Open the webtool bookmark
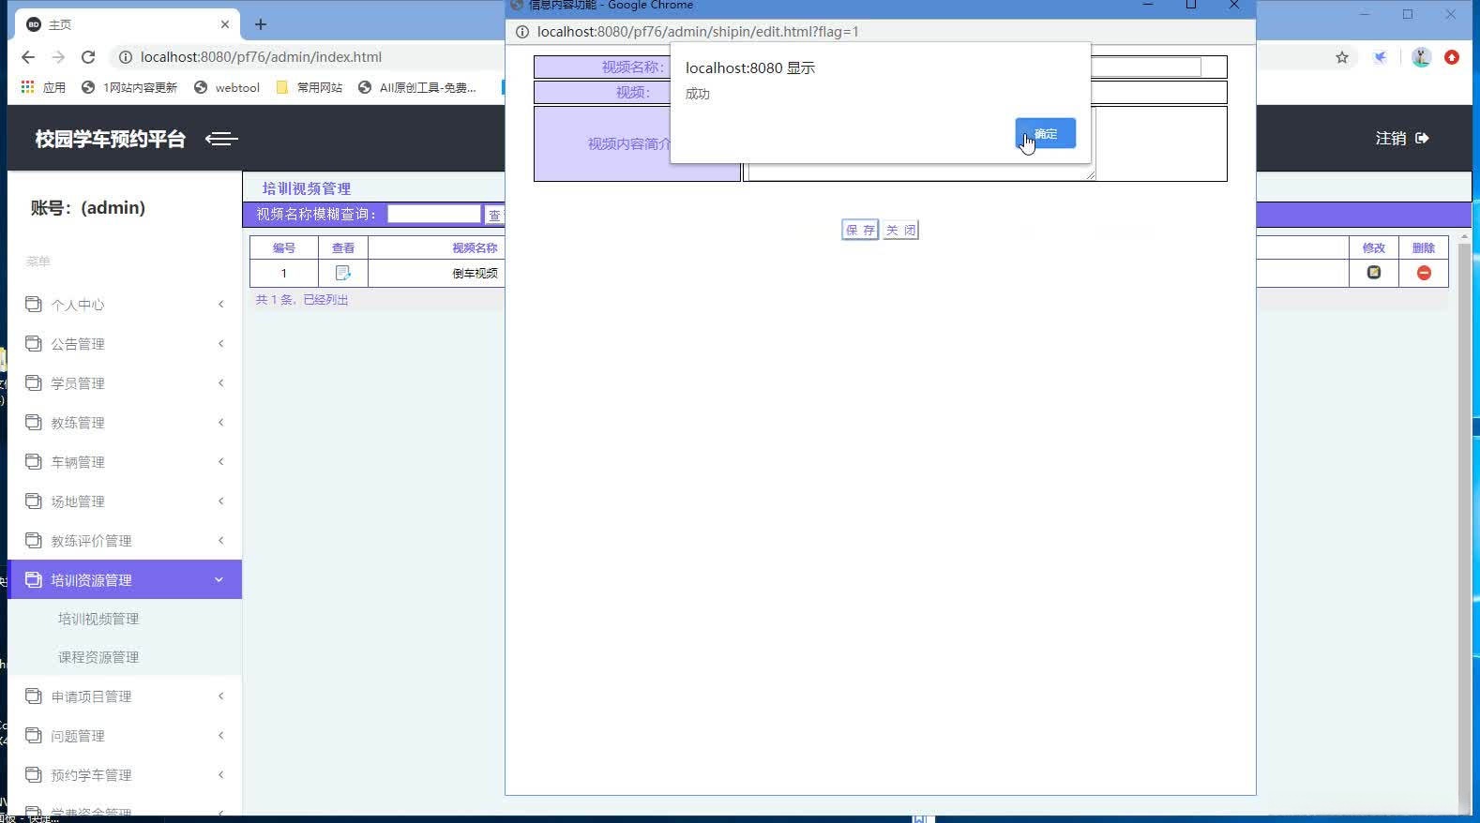The width and height of the screenshot is (1480, 823). point(227,87)
